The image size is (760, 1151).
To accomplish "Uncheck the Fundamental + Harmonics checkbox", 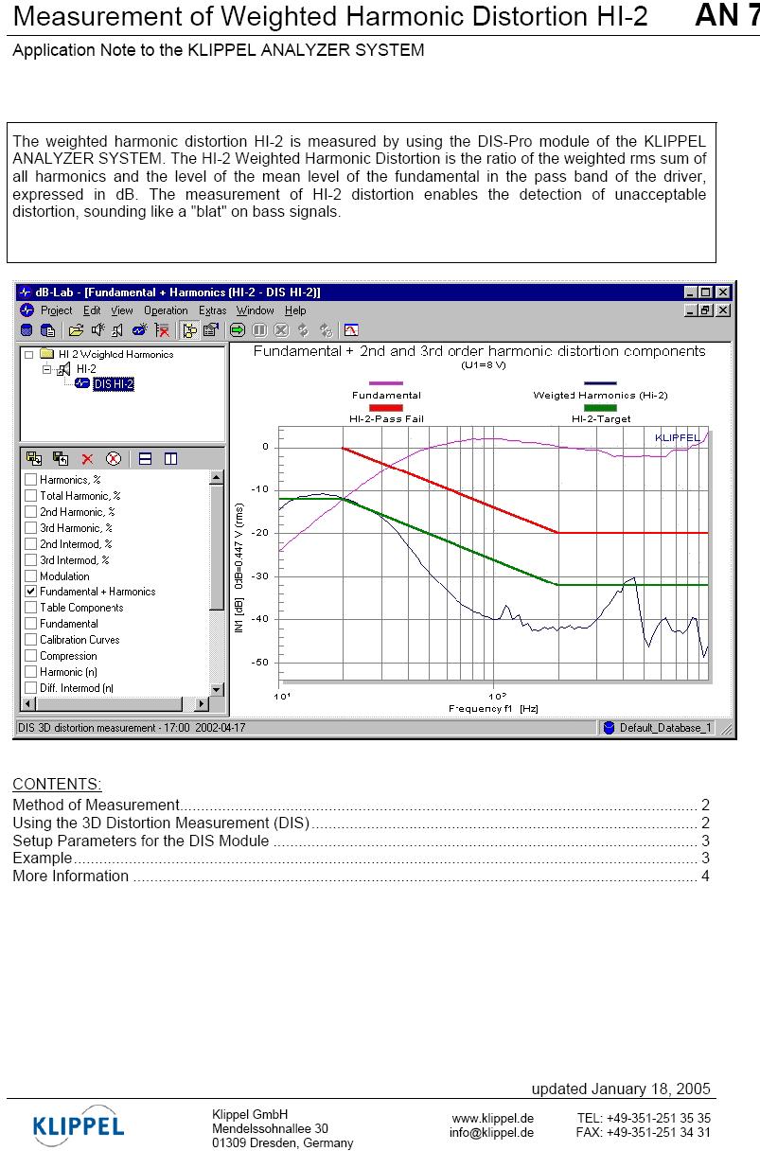I will tap(31, 592).
